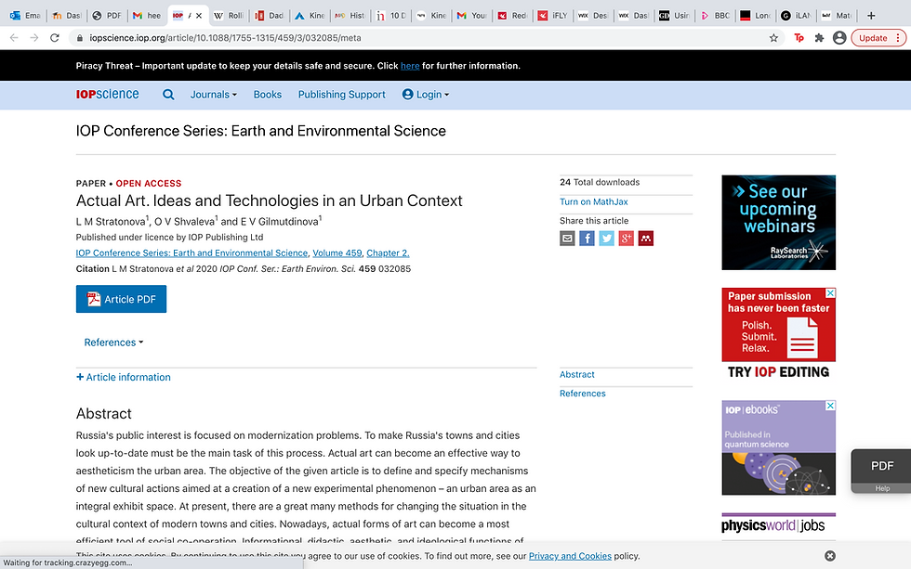Open the Publishing Support menu item
This screenshot has height=569, width=911.
(342, 95)
